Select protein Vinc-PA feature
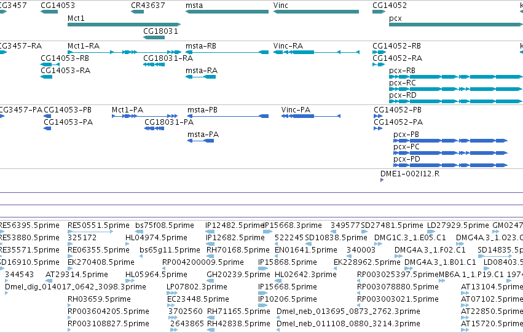Screen dimensions: 523x333 tap(311, 116)
